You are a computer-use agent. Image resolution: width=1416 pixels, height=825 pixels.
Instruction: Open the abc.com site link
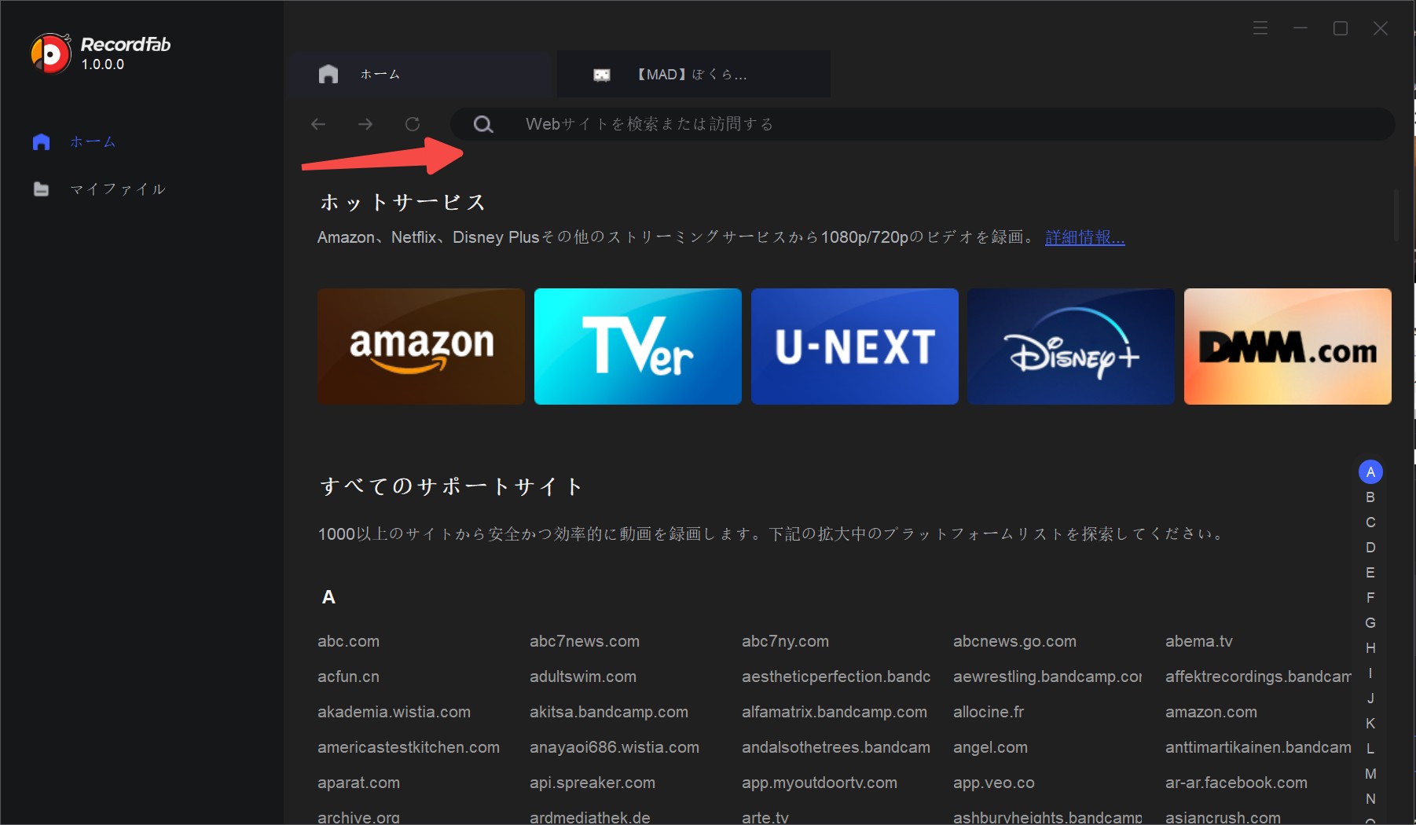click(348, 641)
